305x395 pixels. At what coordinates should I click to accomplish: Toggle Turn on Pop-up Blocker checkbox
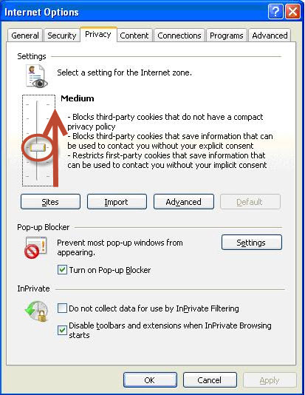[62, 269]
